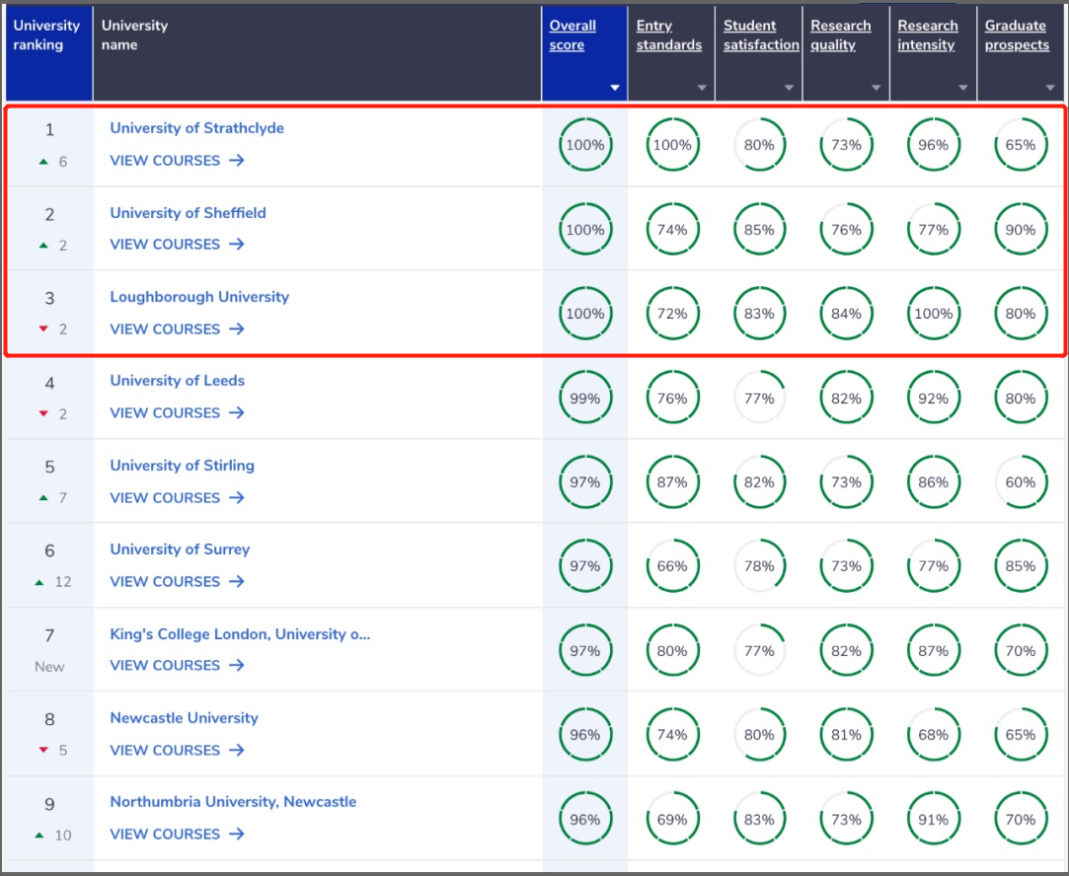The height and width of the screenshot is (876, 1069).
Task: Click Strathclyde's 73% Research quality score
Action: (x=846, y=144)
